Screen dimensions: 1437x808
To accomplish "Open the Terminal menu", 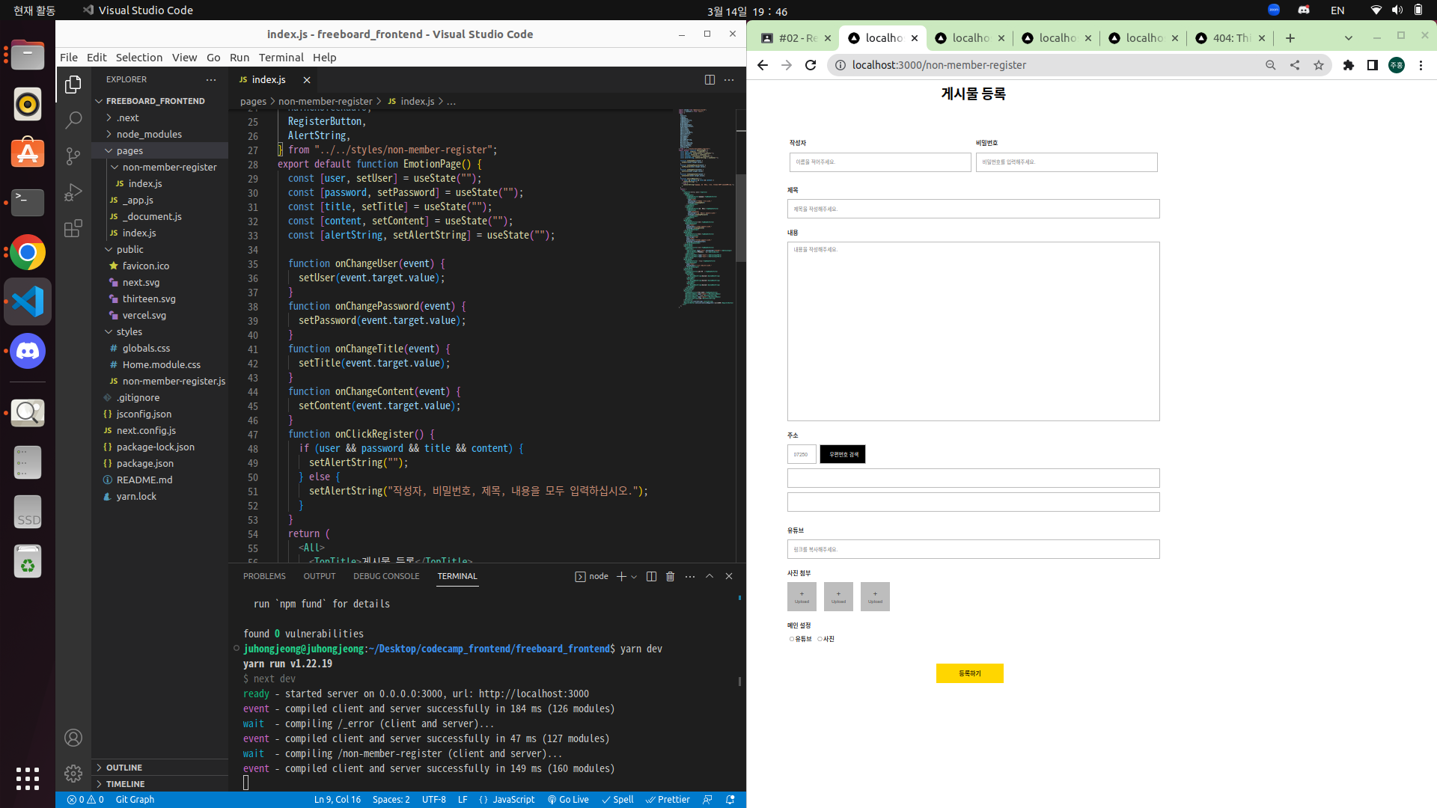I will pyautogui.click(x=281, y=57).
